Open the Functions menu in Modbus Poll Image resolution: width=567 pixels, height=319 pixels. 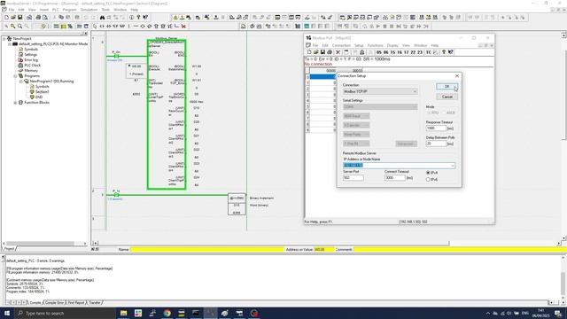coord(375,45)
